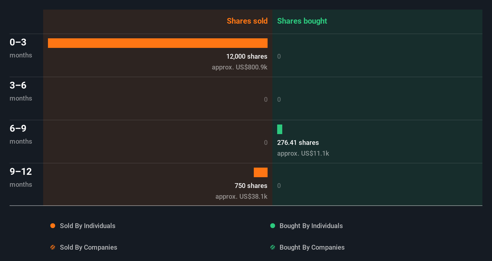Click the bought 0 in 9–12 months row
The height and width of the screenshot is (261, 492).
279,186
